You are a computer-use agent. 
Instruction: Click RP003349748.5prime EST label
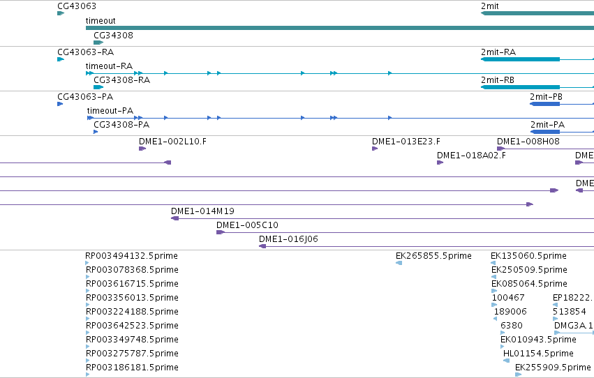(132, 340)
